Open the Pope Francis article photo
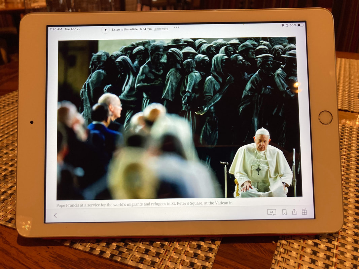This screenshot has height=269, width=359. point(179,118)
